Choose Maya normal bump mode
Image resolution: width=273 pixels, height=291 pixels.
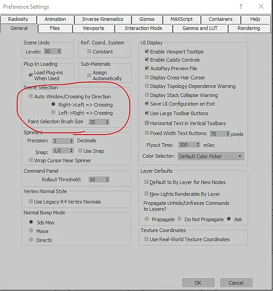coord(31,231)
